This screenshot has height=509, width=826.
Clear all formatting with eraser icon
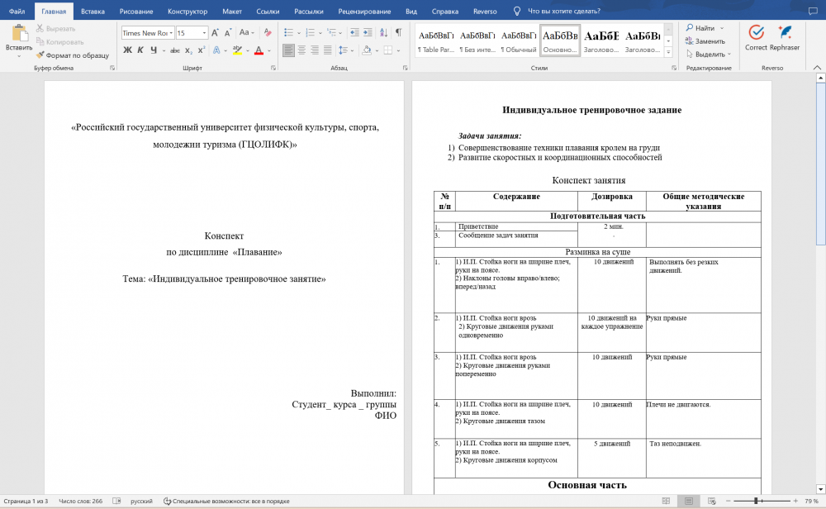(x=268, y=33)
